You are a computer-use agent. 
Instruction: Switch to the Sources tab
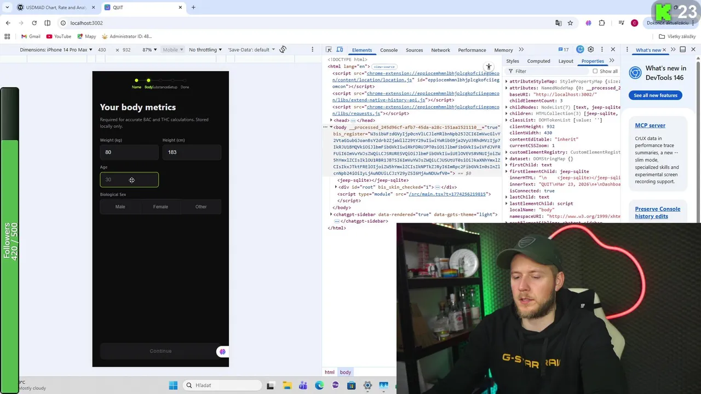414,50
